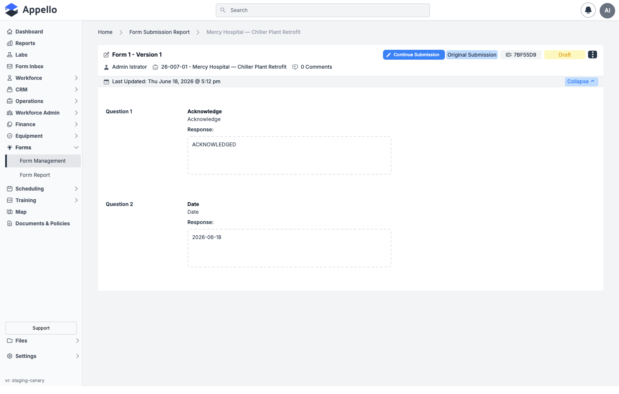The image size is (619, 394).
Task: Click into the Search field
Action: pyautogui.click(x=323, y=10)
